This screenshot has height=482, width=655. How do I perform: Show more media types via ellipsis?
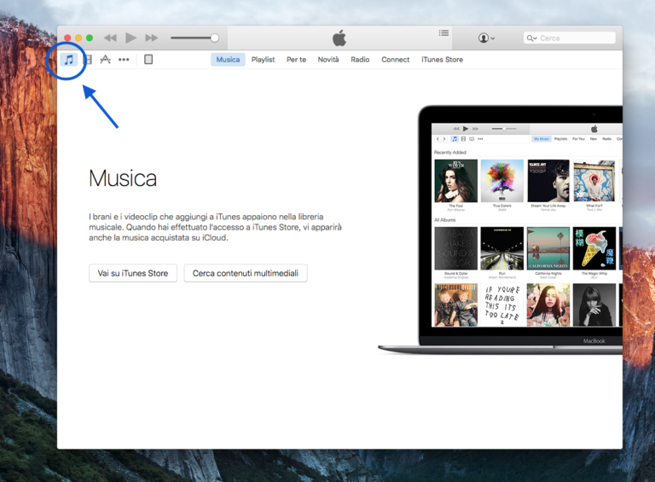[124, 60]
